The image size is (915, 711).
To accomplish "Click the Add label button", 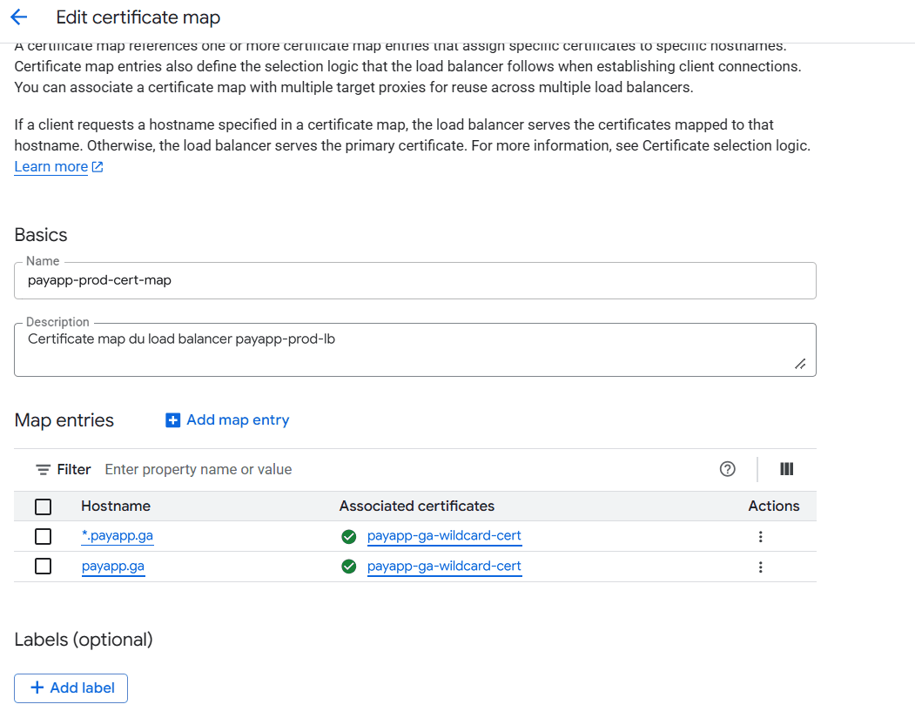I will [x=71, y=688].
